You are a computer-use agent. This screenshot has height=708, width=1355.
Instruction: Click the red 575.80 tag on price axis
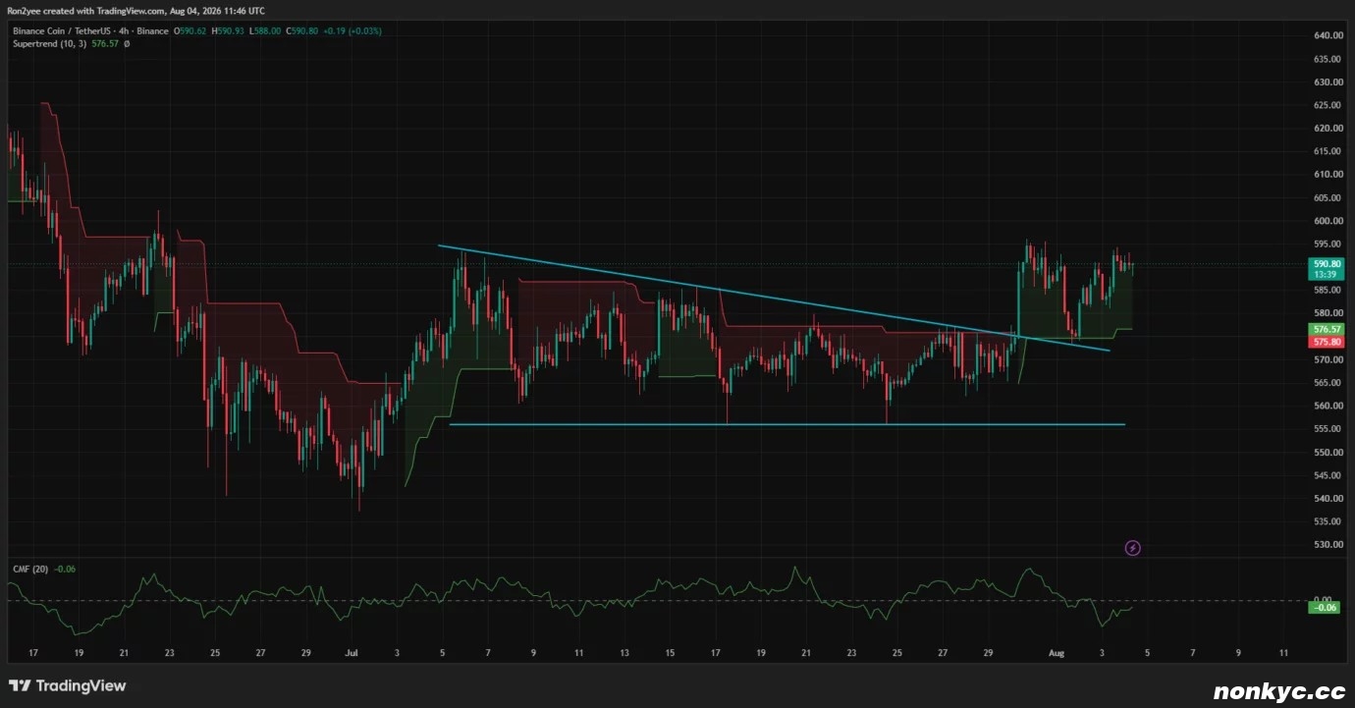1328,342
